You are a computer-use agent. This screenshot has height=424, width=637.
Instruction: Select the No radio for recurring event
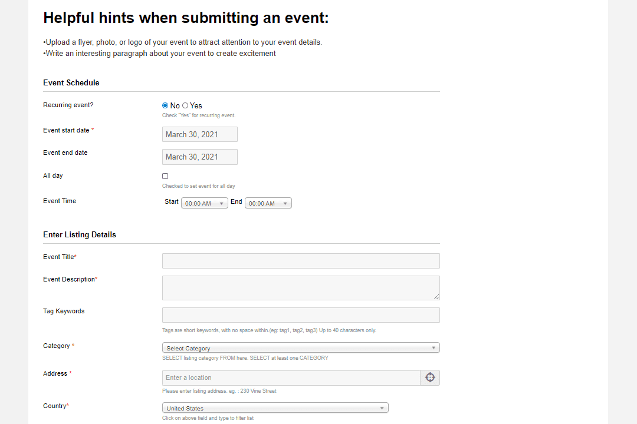point(165,105)
